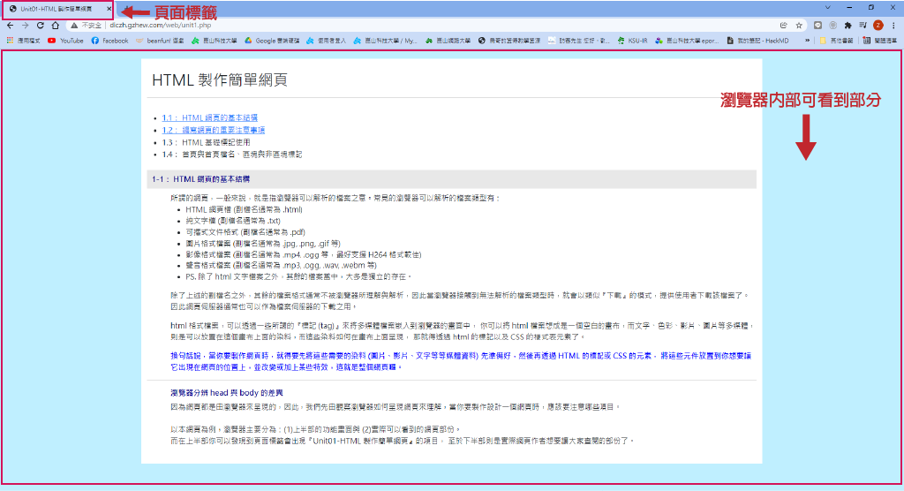Click the share page icon in address bar

(x=784, y=26)
